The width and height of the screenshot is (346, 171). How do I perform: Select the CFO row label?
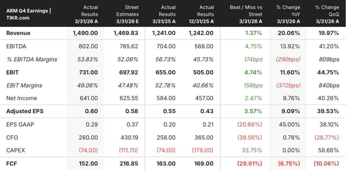tap(12, 138)
